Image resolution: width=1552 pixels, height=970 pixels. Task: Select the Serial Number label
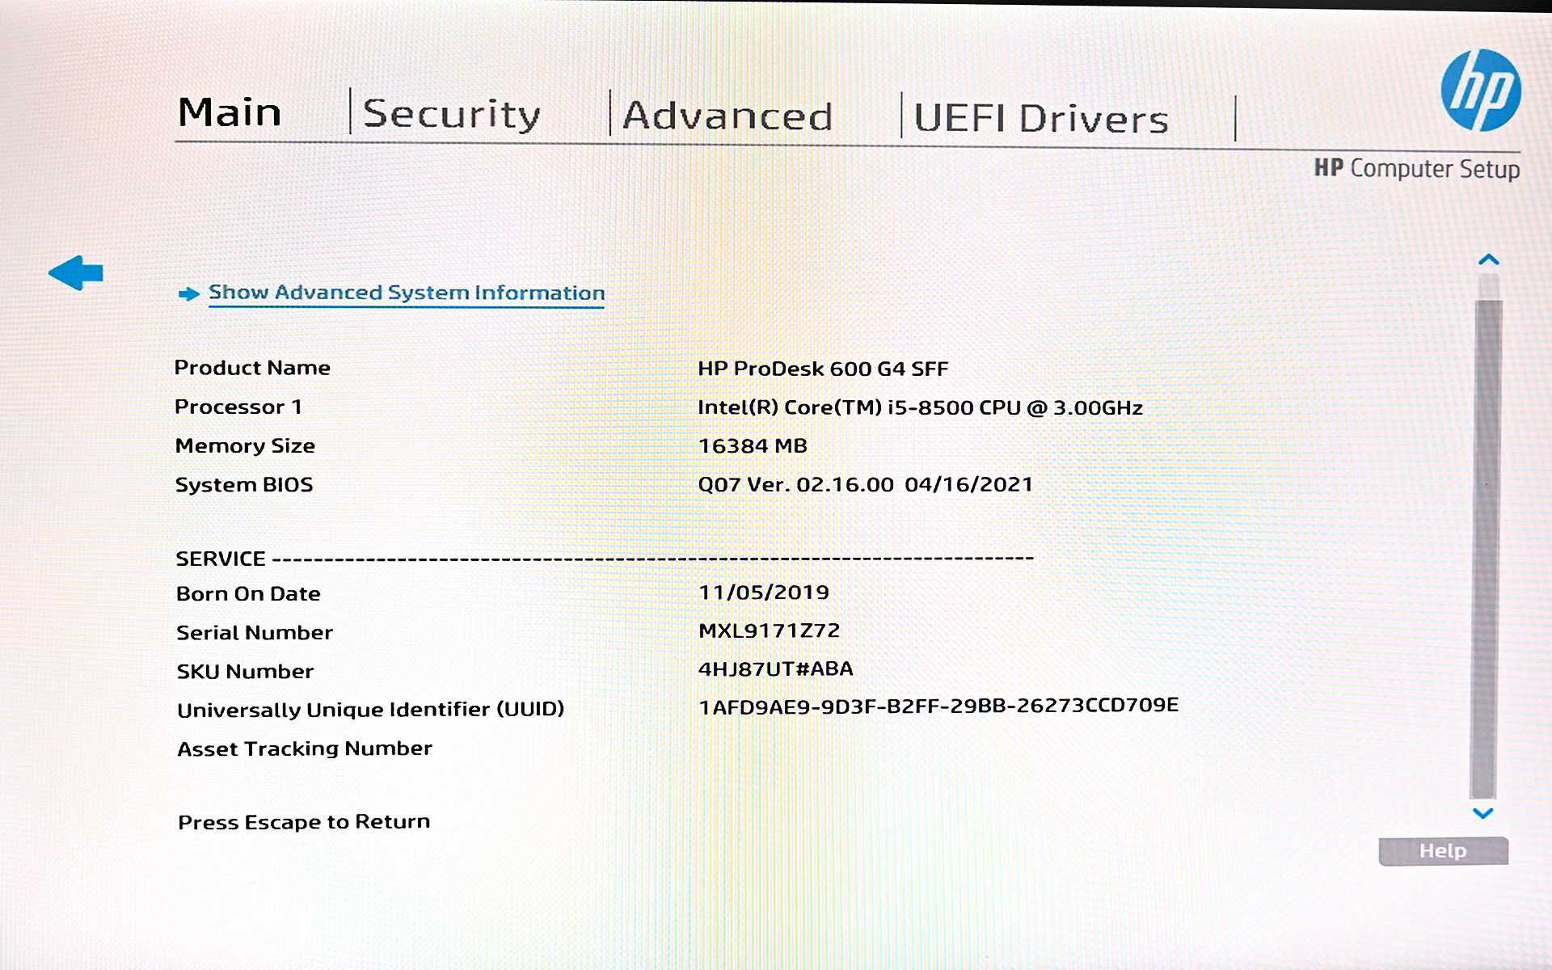[255, 632]
